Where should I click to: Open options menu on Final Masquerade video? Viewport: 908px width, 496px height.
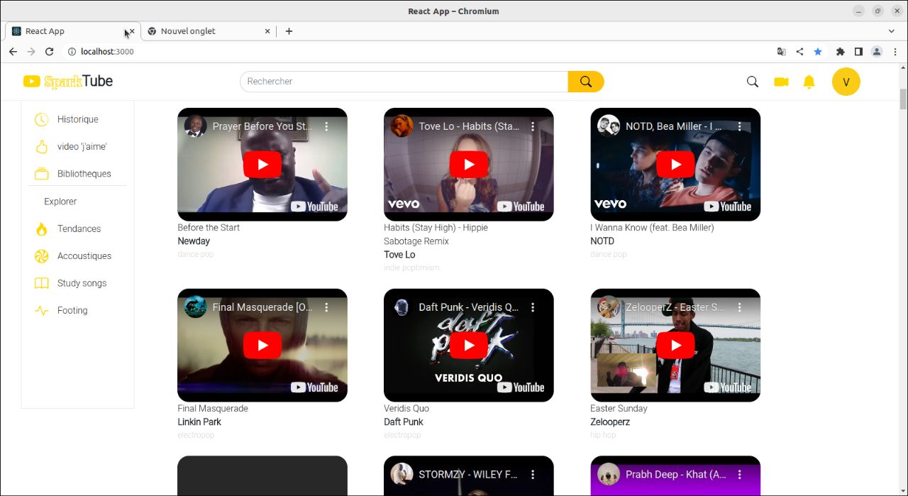coord(326,307)
